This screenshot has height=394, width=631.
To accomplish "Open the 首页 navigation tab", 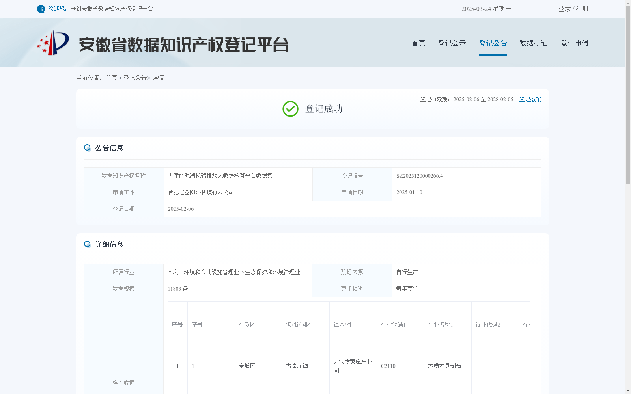I will (x=418, y=43).
